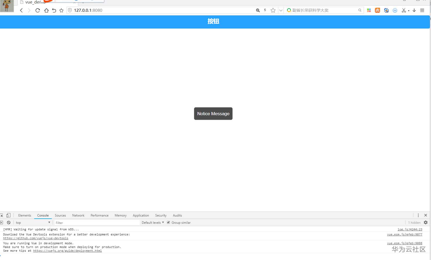Open the Performance tab
431x260 pixels.
[x=100, y=215]
